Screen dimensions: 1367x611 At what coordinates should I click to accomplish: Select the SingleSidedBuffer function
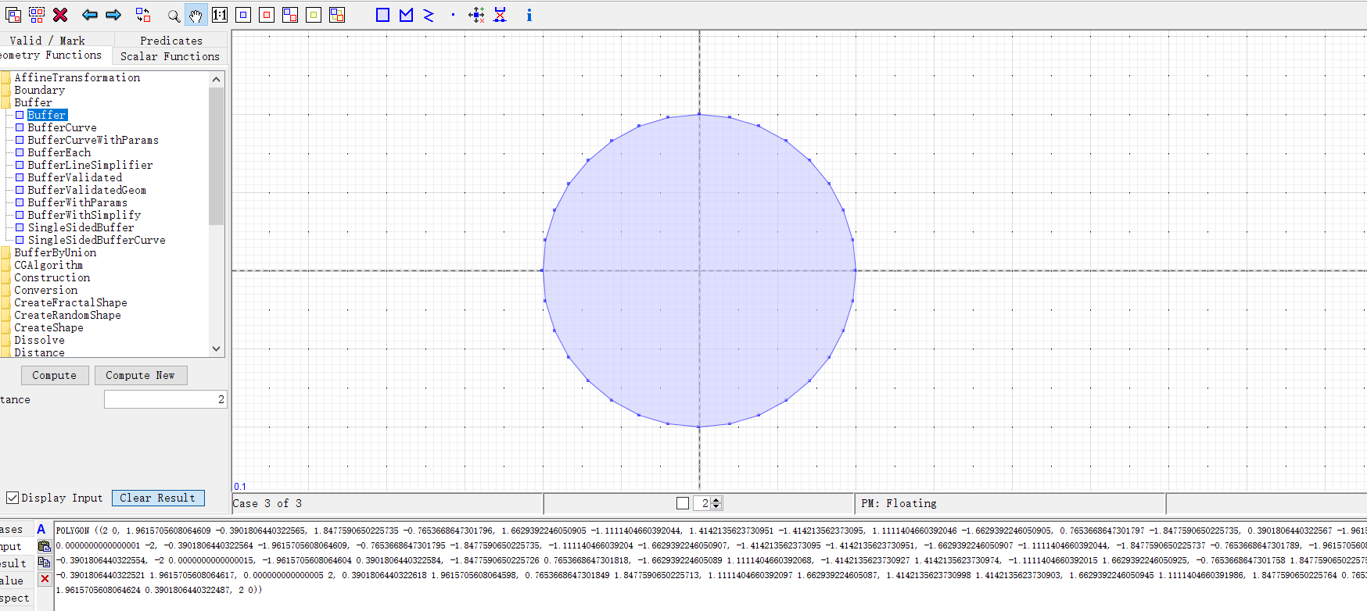coord(81,227)
